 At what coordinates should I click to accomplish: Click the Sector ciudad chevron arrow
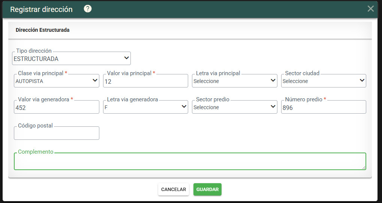[362, 80]
